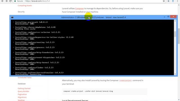Click the cmd window title bar text

click(93, 17)
